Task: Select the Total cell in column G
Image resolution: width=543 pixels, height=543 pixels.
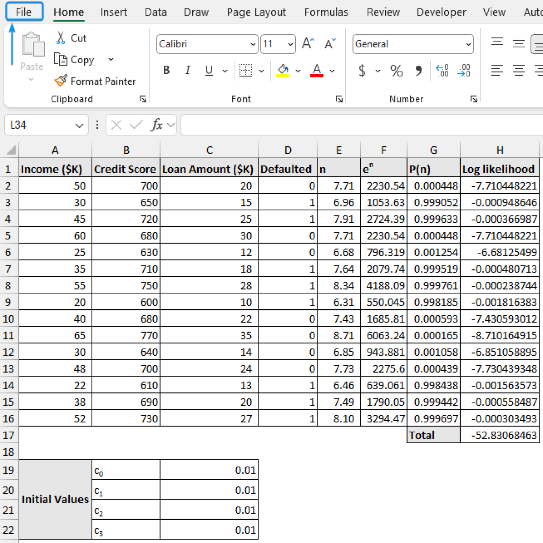Action: click(x=433, y=435)
